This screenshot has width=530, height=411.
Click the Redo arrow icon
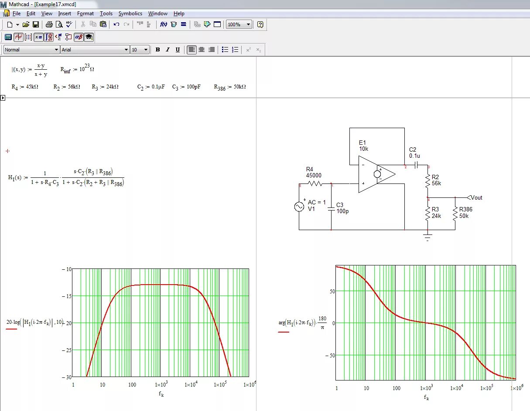pyautogui.click(x=127, y=24)
